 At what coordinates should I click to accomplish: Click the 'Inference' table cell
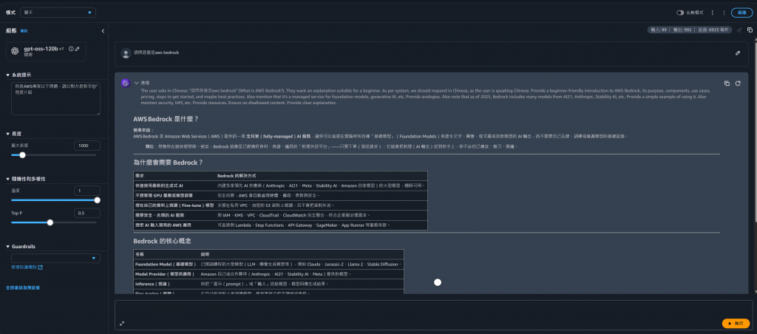[166, 284]
